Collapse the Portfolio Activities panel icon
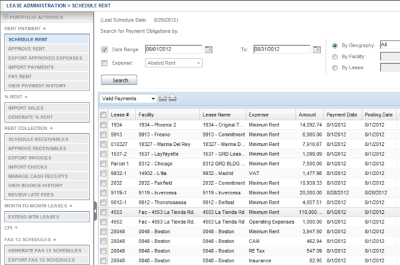 pyautogui.click(x=5, y=17)
